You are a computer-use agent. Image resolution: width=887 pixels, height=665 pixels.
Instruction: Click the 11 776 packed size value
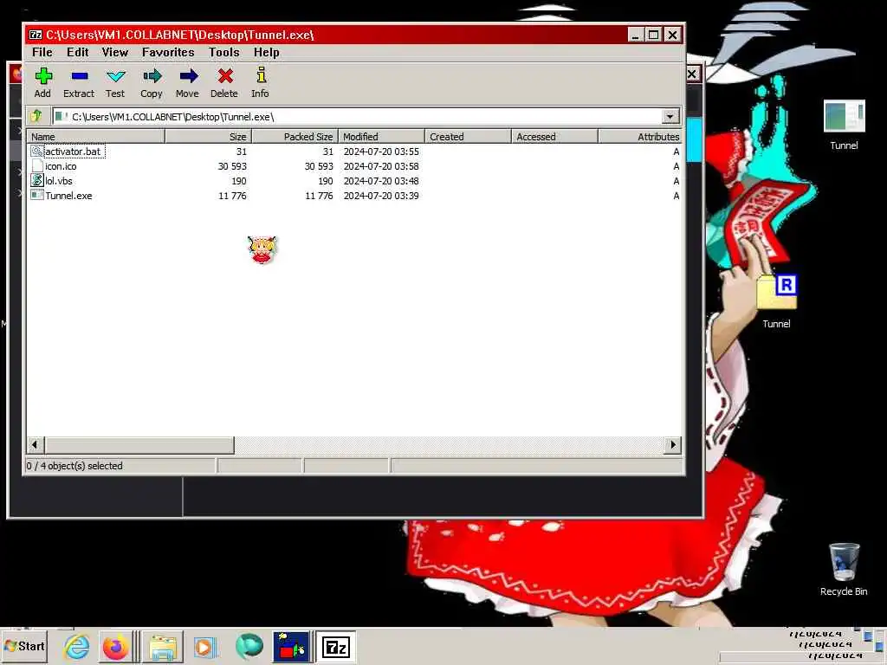pyautogui.click(x=319, y=196)
